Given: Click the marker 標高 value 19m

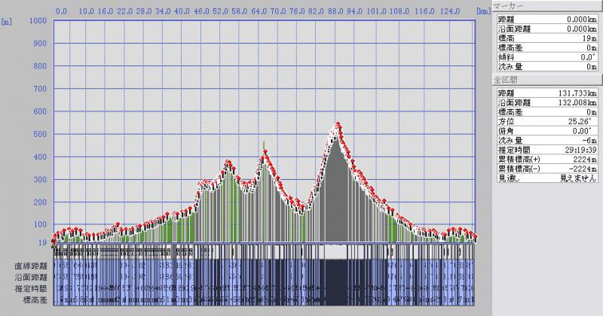Looking at the screenshot, I should [589, 38].
